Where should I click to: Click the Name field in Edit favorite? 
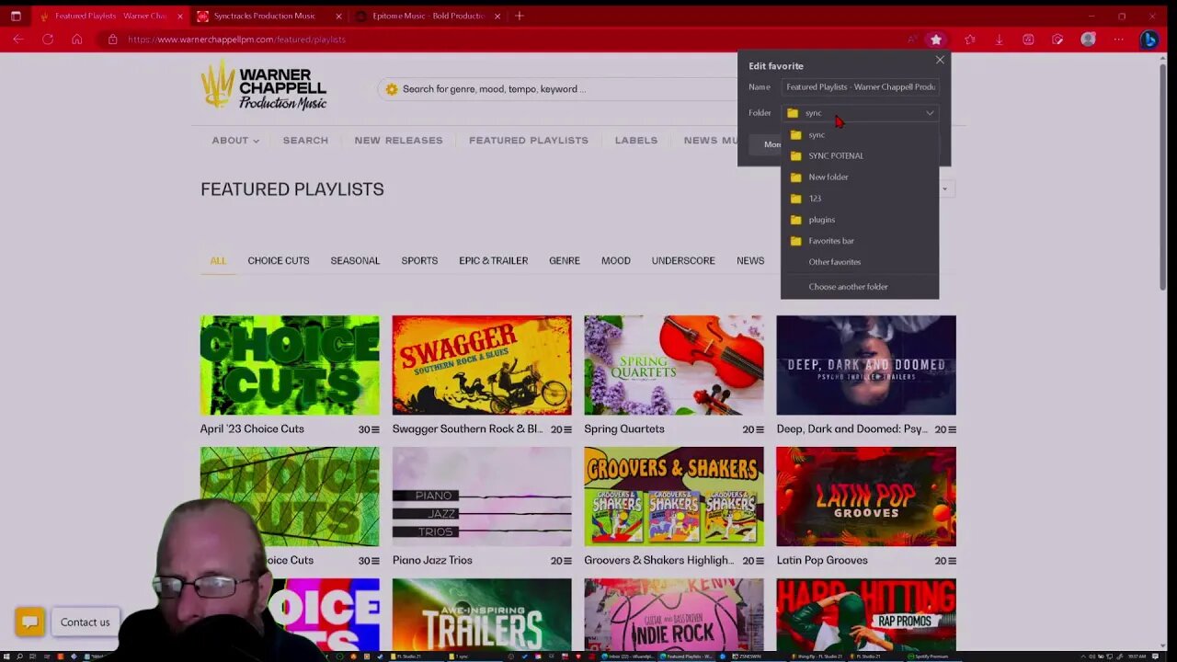pyautogui.click(x=860, y=86)
